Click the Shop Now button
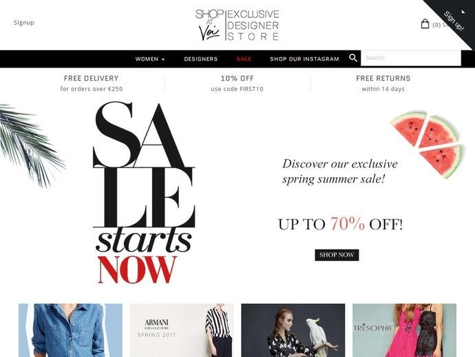Viewport: 475px width, 357px height. pyautogui.click(x=337, y=255)
